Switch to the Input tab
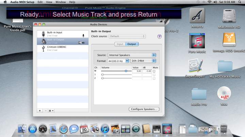 point(120,44)
